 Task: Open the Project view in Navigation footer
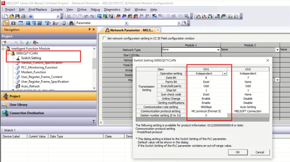click(x=49, y=96)
